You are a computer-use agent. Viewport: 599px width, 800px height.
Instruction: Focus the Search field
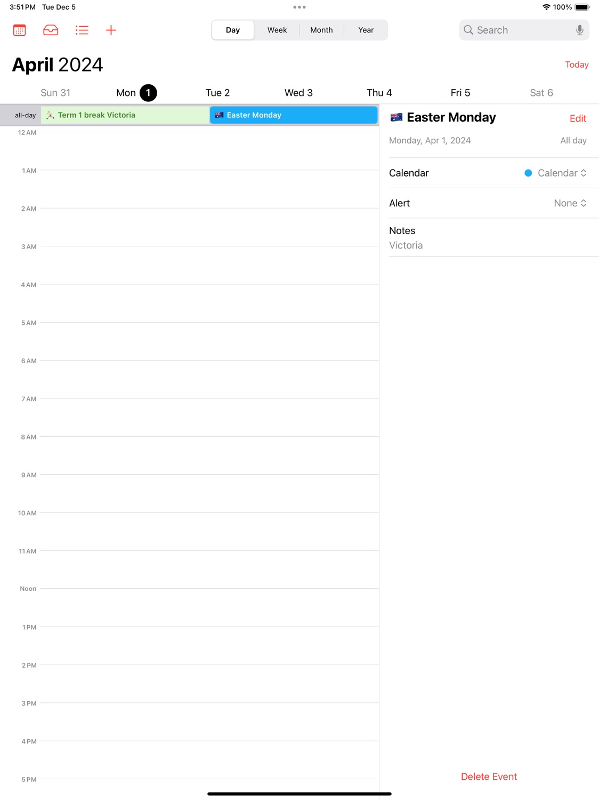click(524, 30)
